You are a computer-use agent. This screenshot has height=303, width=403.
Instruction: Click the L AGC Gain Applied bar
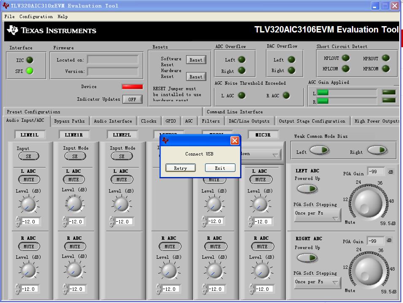pos(347,93)
